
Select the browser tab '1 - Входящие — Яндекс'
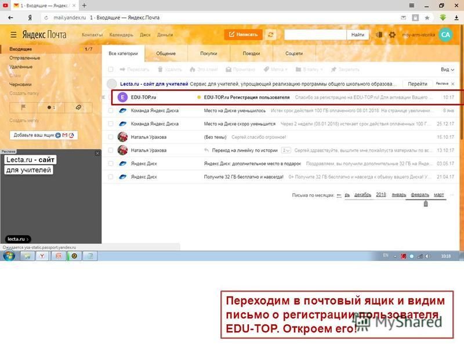pyautogui.click(x=45, y=6)
